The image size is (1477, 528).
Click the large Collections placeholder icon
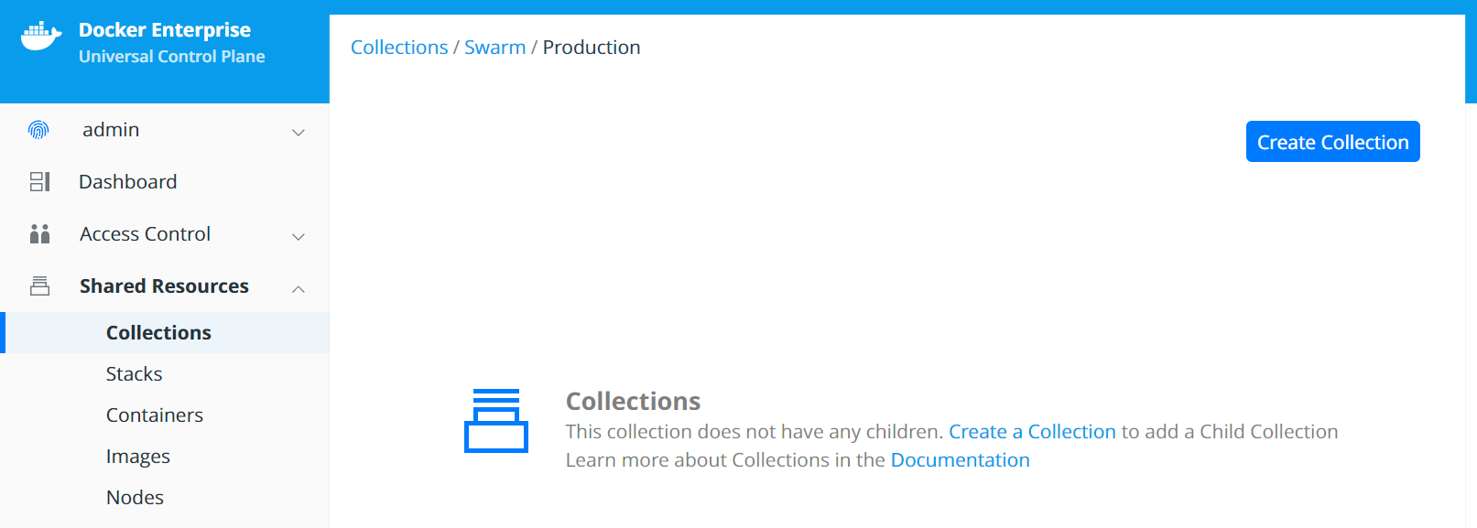click(x=496, y=420)
